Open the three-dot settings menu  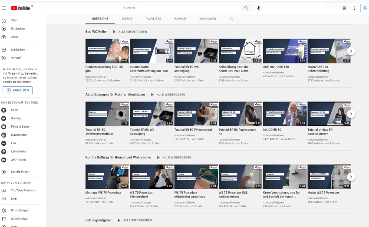(x=354, y=8)
